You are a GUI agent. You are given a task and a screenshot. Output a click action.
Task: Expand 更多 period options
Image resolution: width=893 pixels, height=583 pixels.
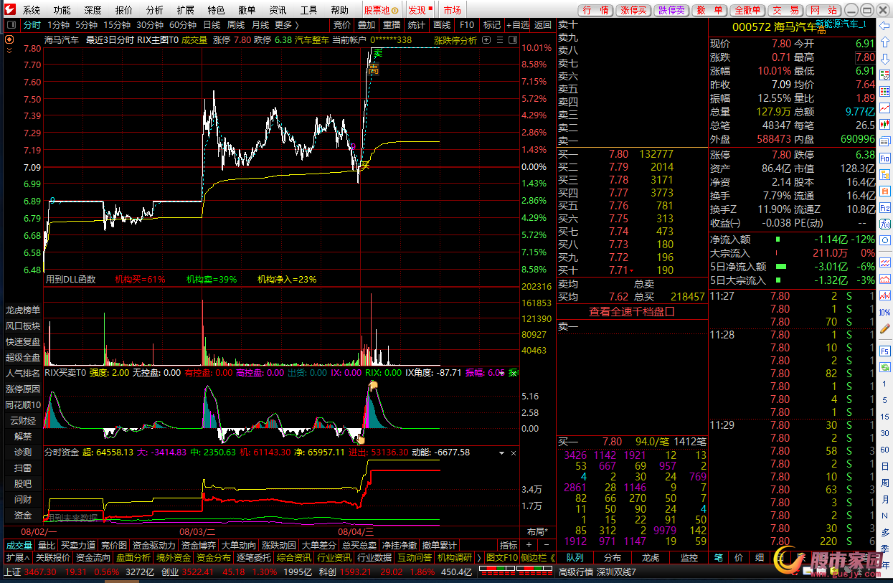(x=286, y=24)
